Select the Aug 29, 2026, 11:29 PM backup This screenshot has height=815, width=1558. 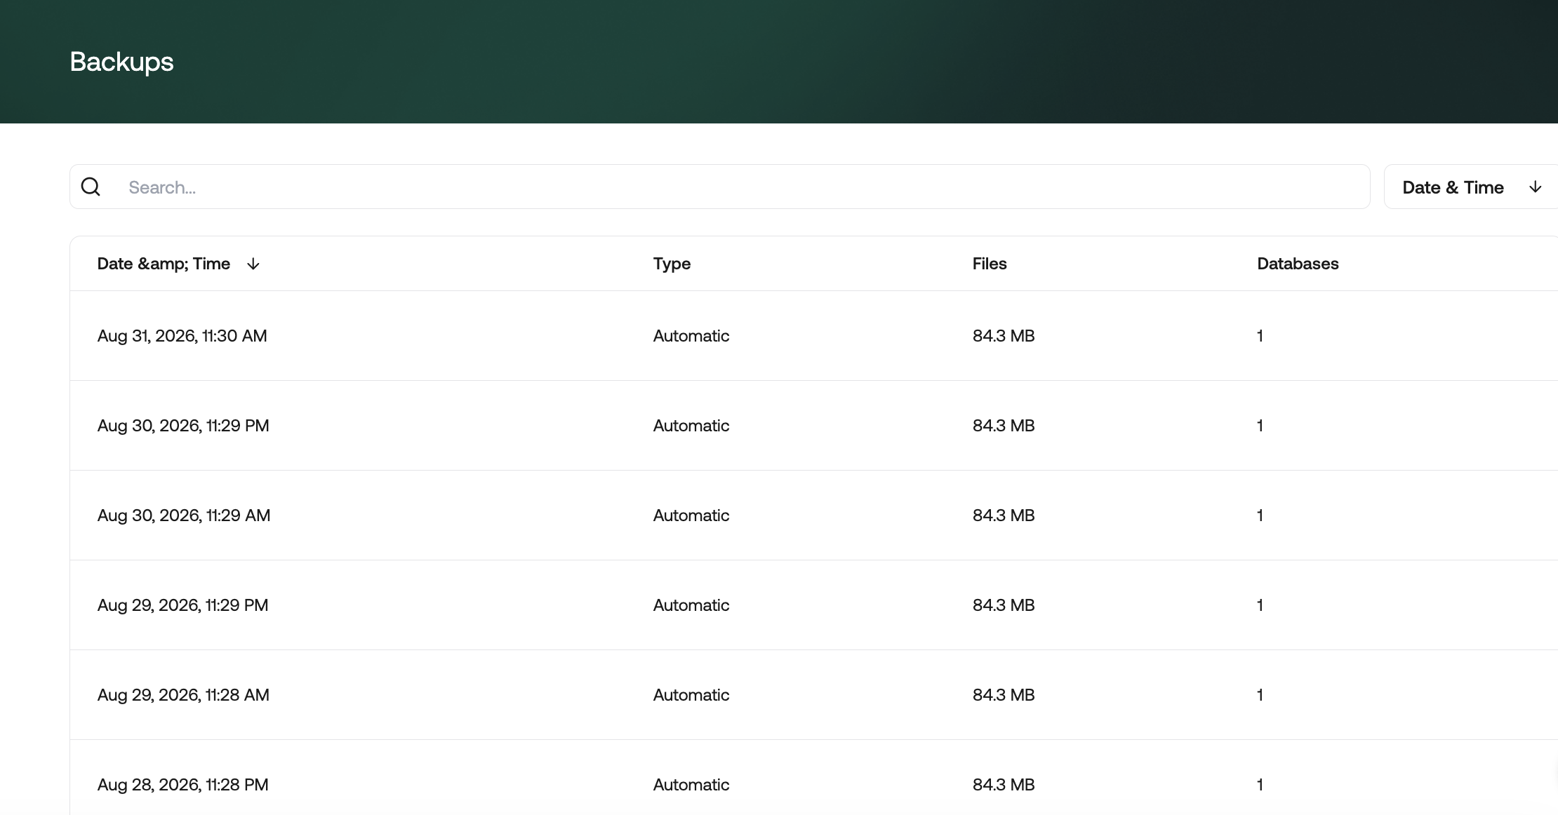pos(814,605)
